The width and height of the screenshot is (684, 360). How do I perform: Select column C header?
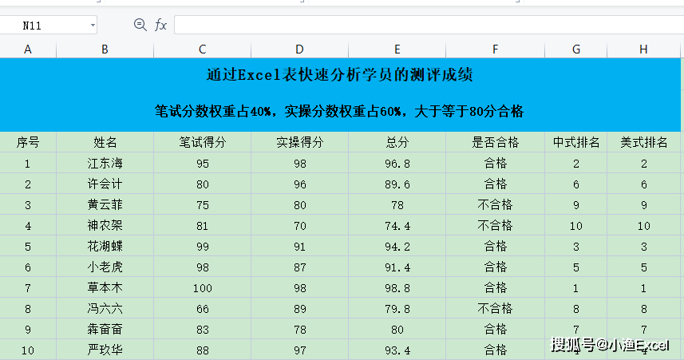coord(203,49)
